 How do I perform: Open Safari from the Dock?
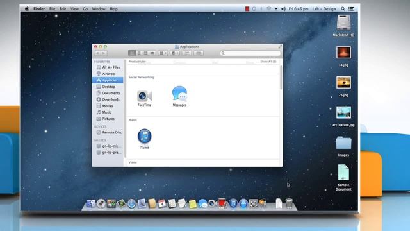[x=131, y=203]
